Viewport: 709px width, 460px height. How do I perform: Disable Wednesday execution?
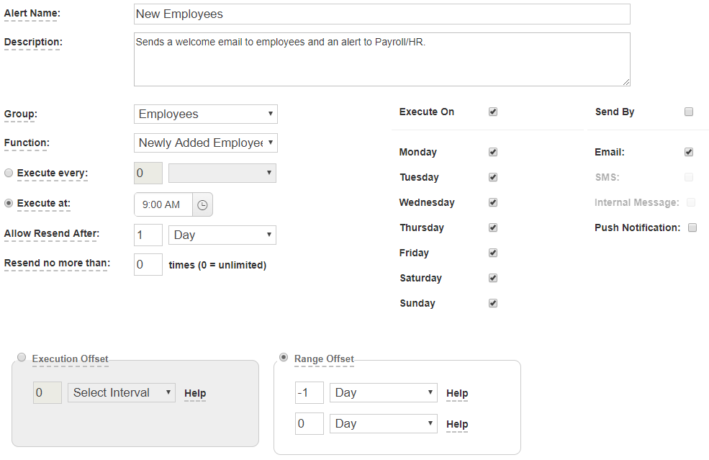tap(493, 202)
